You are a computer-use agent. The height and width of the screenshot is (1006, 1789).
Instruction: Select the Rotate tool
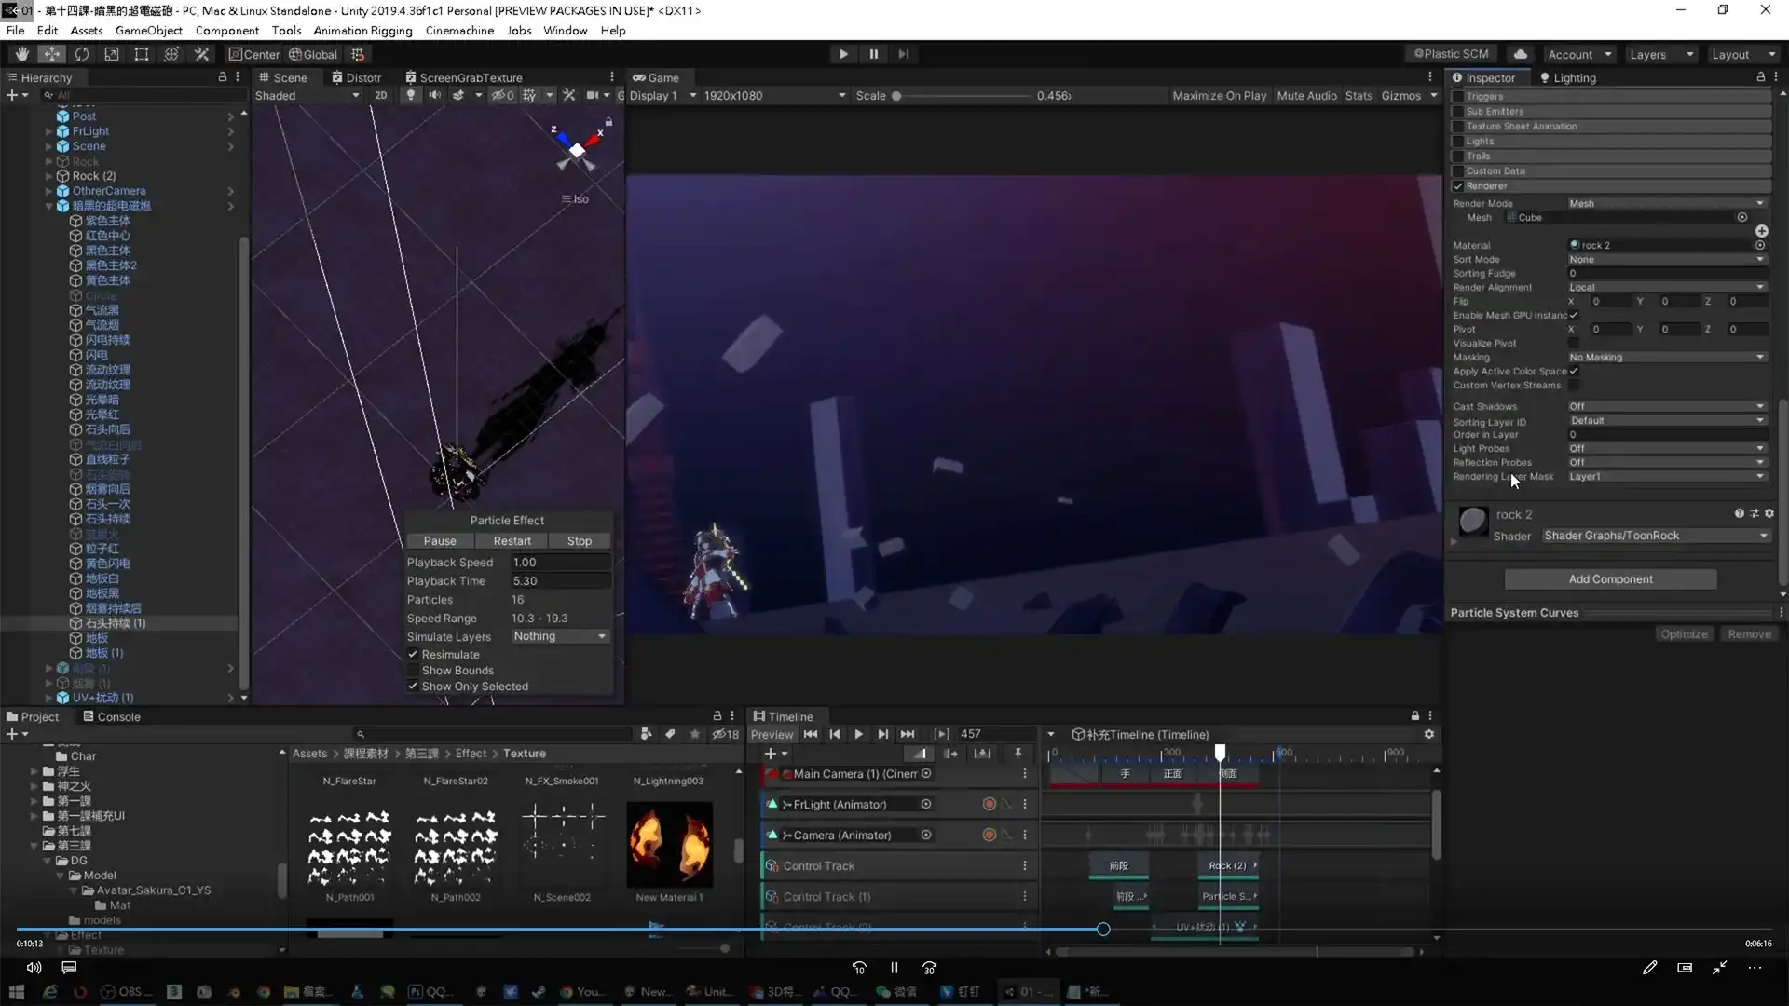click(x=82, y=53)
